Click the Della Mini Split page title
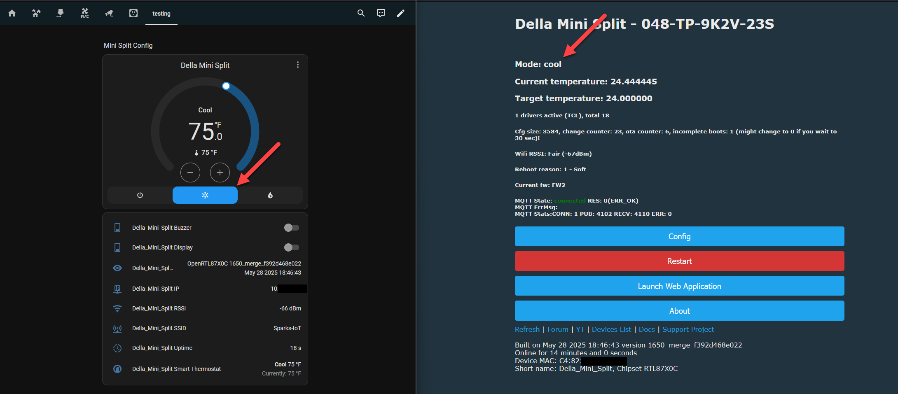This screenshot has height=394, width=898. (x=644, y=24)
